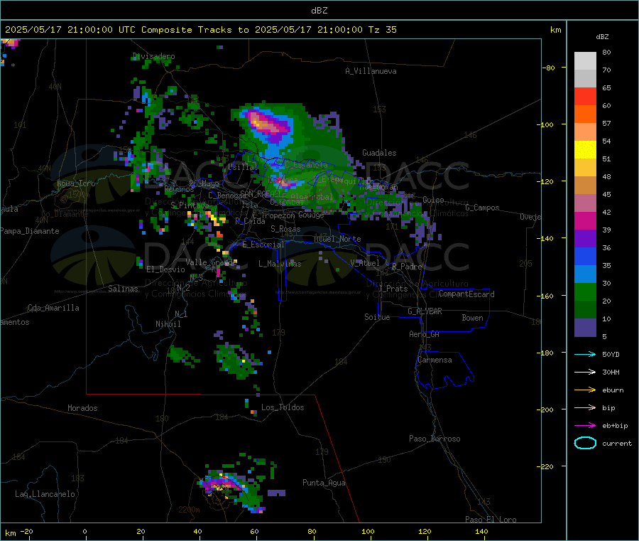Click the Lag.Llancanelo label
The width and height of the screenshot is (639, 541).
pyautogui.click(x=45, y=494)
